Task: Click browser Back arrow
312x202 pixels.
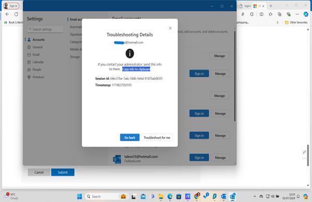Action: (7, 14)
